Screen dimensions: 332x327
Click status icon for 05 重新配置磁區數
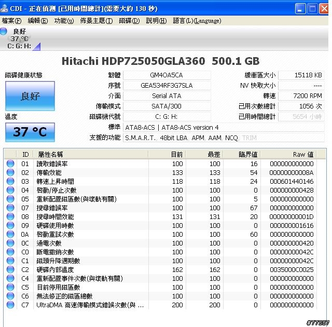click(x=10, y=199)
